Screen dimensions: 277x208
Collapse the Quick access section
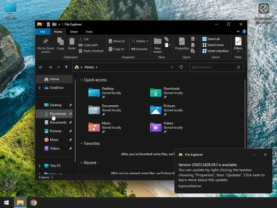[81, 80]
